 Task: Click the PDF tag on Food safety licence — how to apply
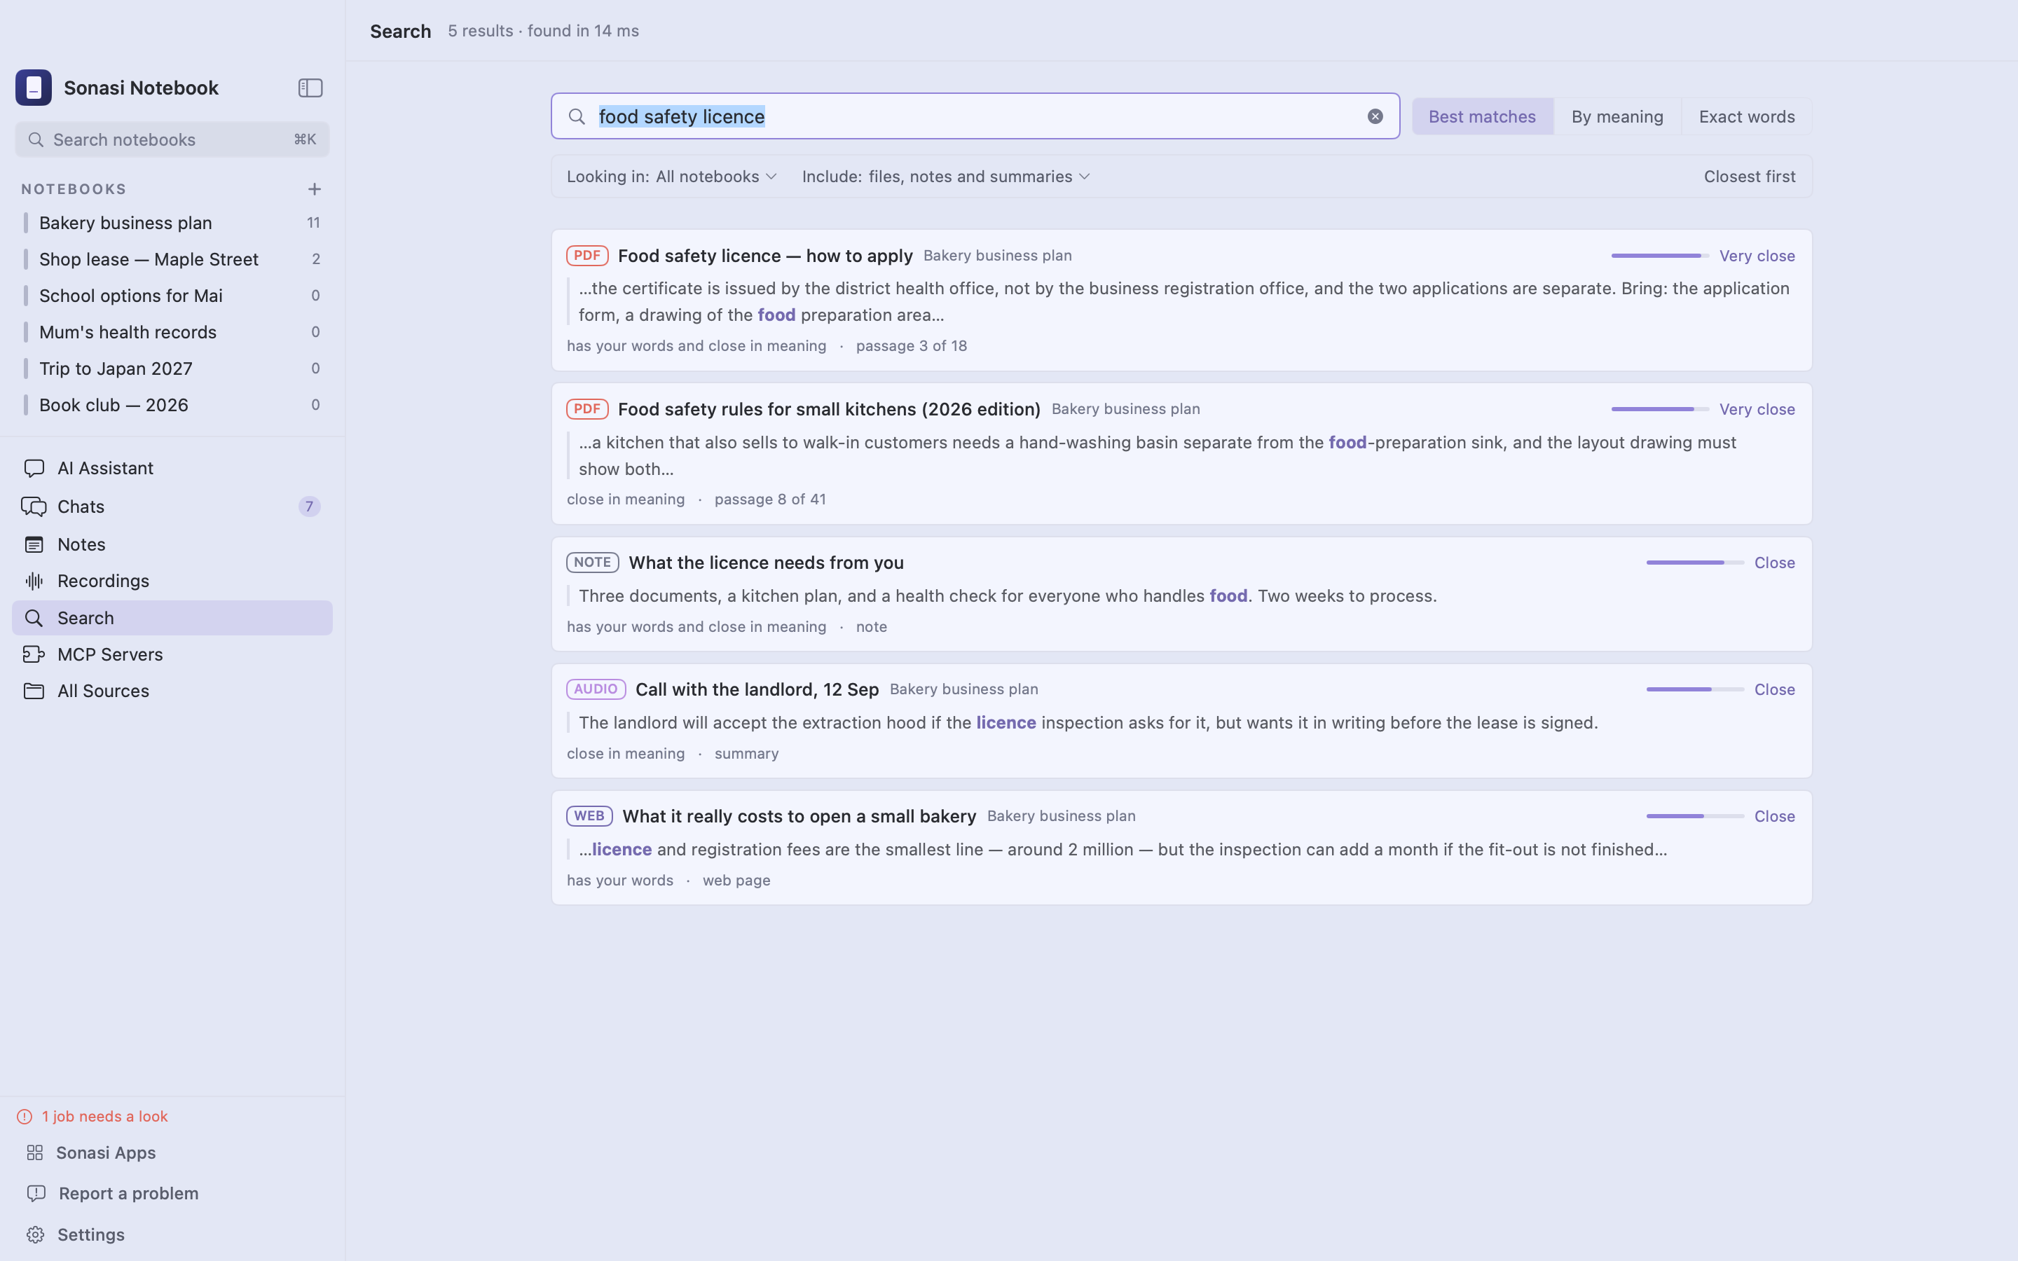point(587,255)
